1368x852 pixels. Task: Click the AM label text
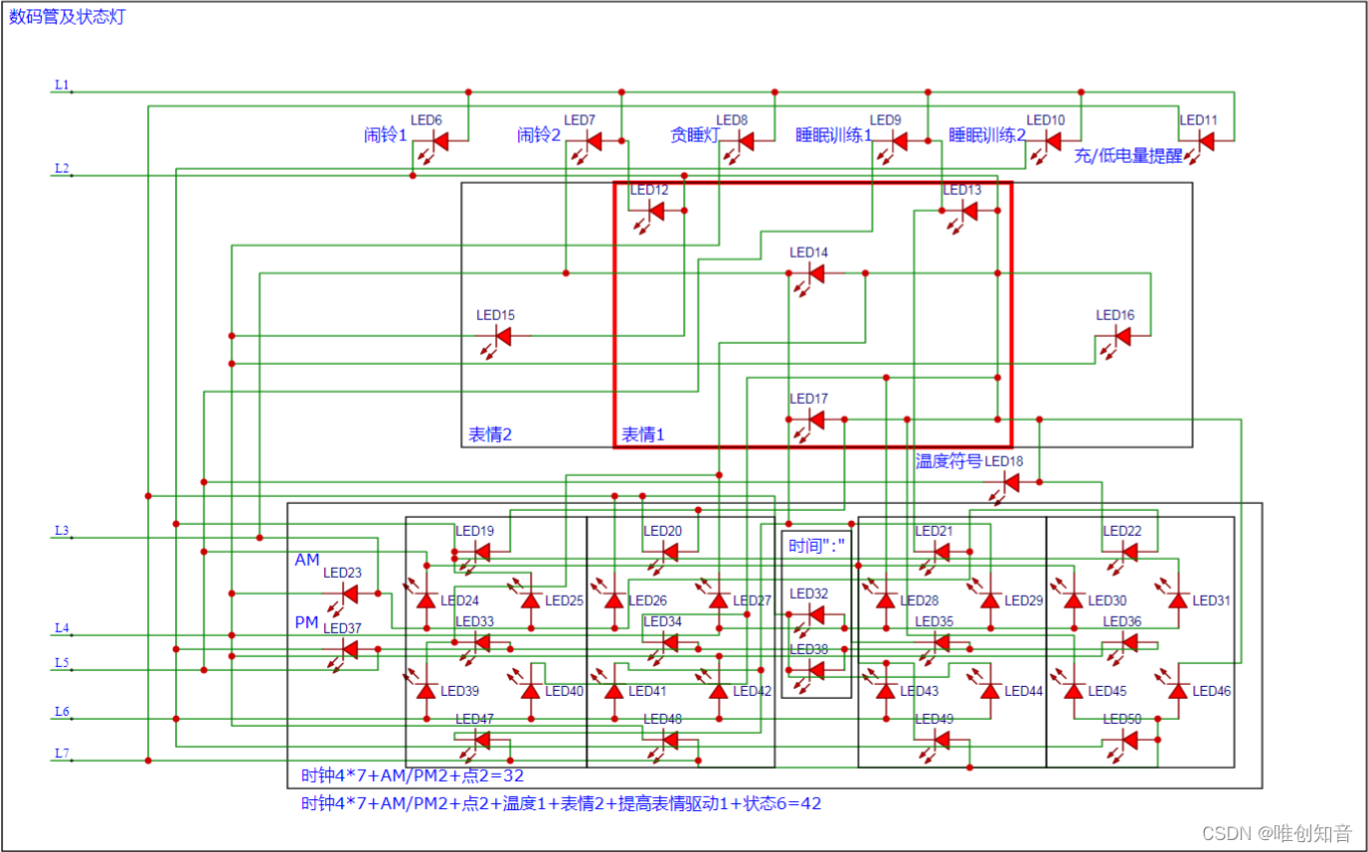(x=307, y=561)
